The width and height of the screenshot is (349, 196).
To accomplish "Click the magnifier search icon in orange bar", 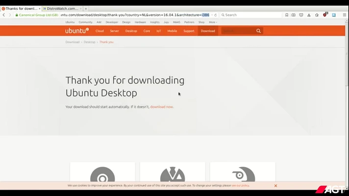I will [x=258, y=31].
